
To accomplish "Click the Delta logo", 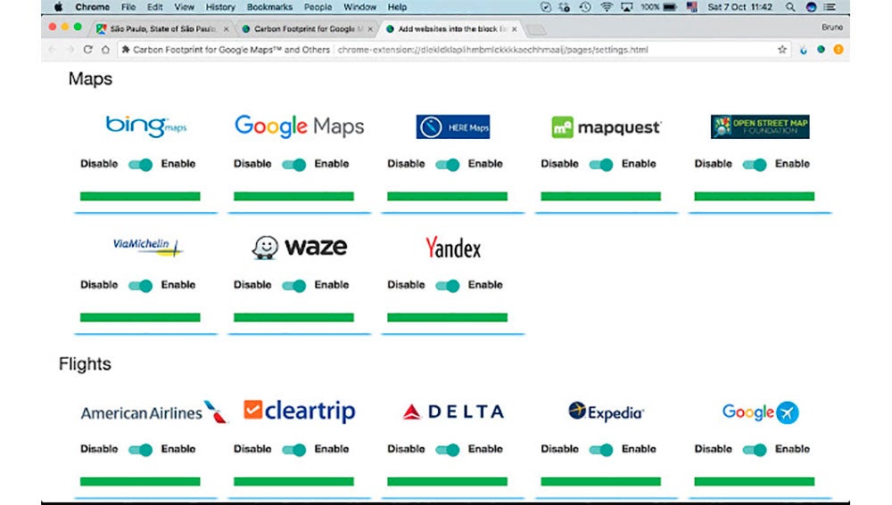I will pyautogui.click(x=453, y=411).
